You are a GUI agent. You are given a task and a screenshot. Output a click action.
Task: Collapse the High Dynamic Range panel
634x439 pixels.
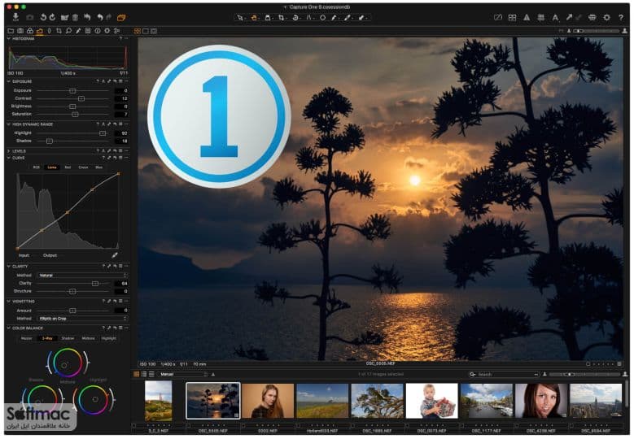(8, 124)
